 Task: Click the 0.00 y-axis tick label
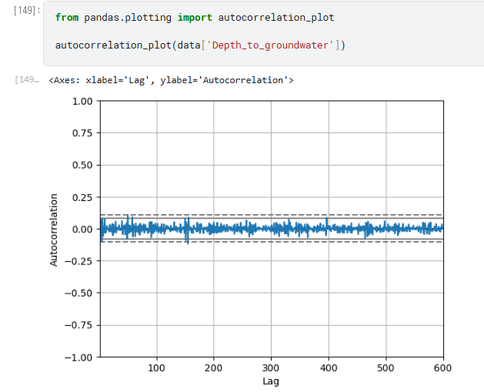[82, 230]
